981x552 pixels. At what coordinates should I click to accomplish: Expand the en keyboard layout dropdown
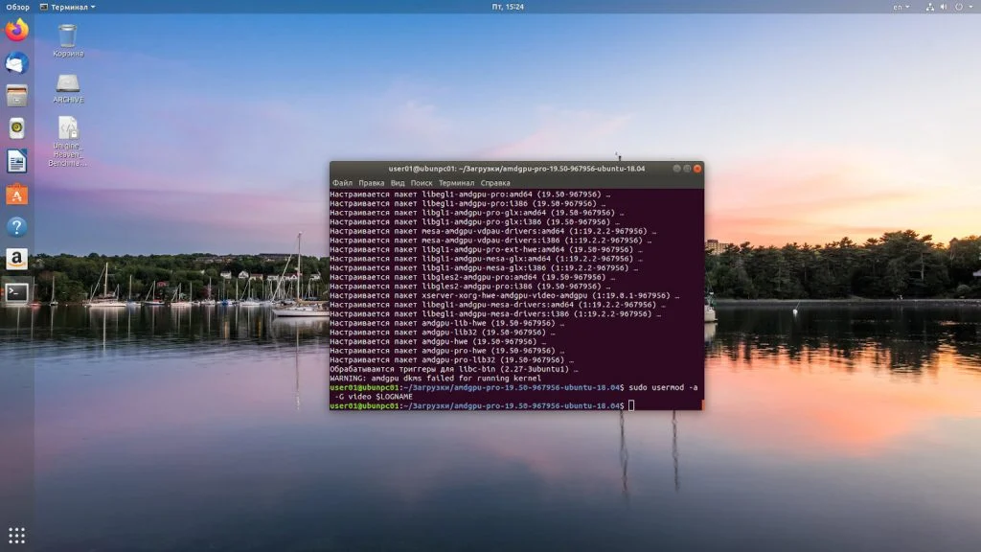901,7
